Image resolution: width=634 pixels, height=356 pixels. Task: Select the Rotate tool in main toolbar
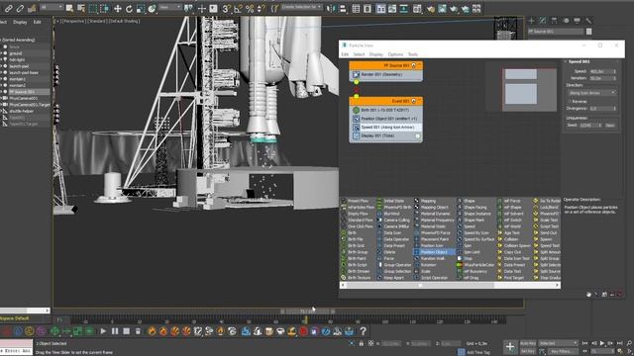pyautogui.click(x=129, y=9)
